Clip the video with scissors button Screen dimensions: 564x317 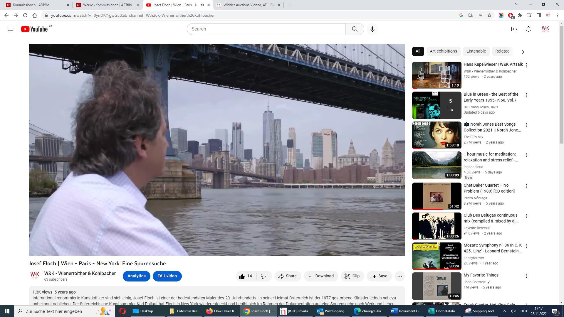(352, 276)
